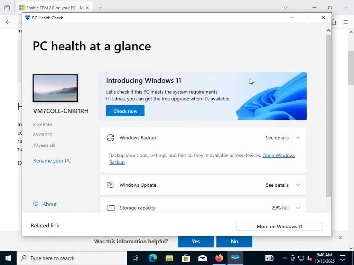This screenshot has width=354, height=265.
Task: Open the notification center icon
Action: [343, 258]
